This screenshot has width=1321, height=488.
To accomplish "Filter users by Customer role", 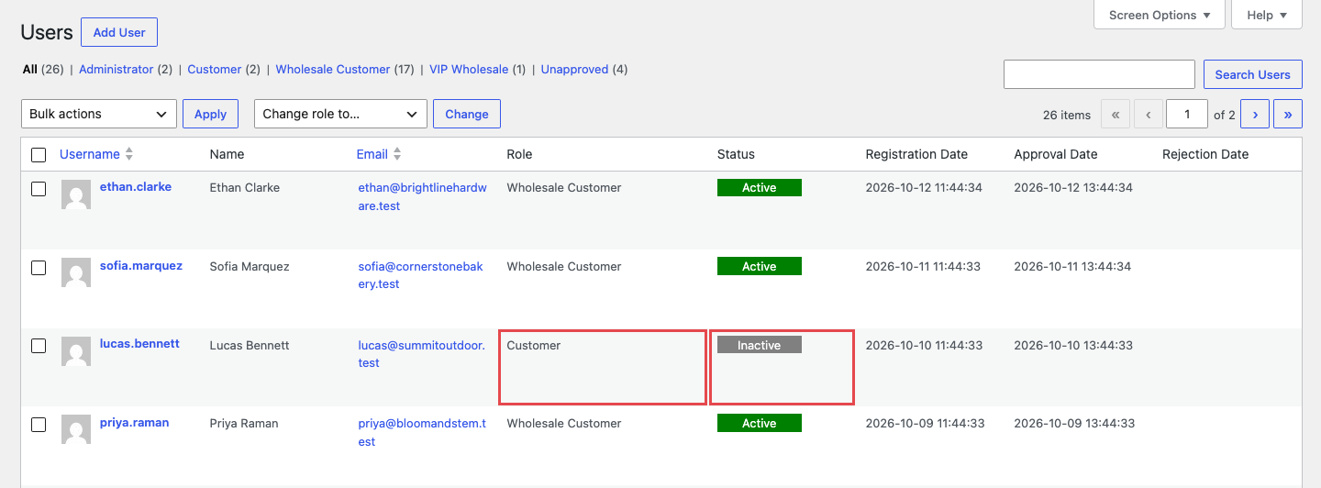I will pyautogui.click(x=215, y=69).
